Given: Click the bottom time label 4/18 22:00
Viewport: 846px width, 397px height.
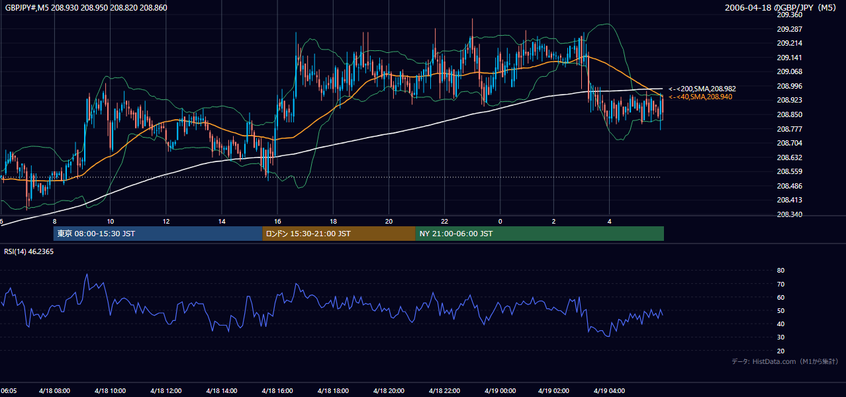Looking at the screenshot, I should [x=445, y=391].
